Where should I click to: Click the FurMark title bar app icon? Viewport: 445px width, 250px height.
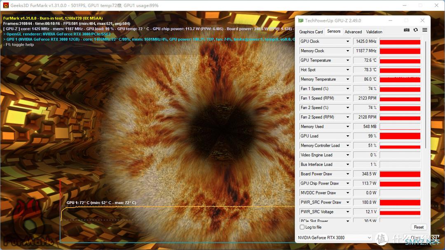point(6,5)
